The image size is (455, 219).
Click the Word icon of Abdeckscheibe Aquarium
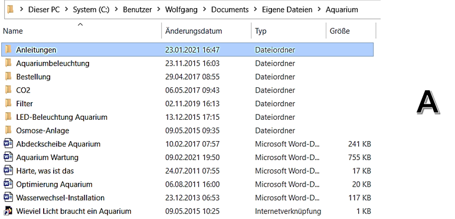[8, 143]
